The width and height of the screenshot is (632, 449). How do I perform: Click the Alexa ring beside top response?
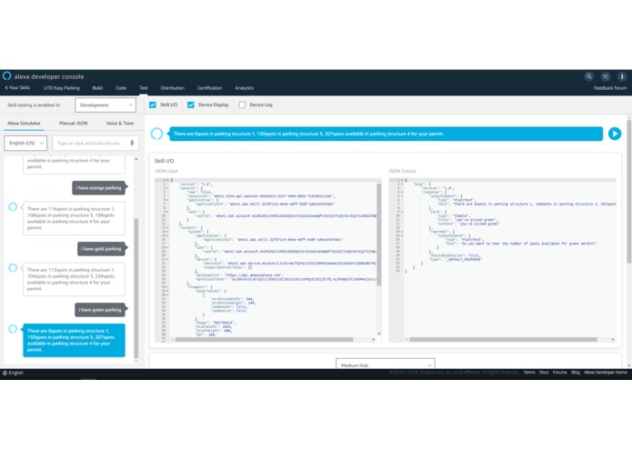[x=156, y=134]
